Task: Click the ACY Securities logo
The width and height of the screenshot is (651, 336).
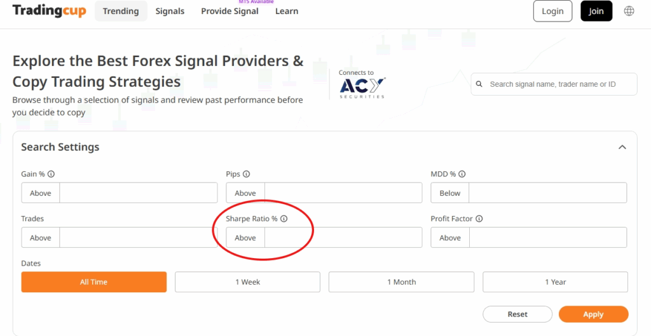Action: [362, 86]
